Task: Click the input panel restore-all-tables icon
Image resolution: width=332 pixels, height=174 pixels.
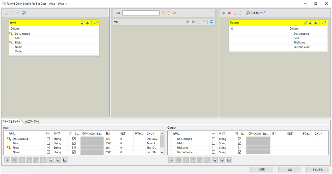Action: (x=19, y=13)
